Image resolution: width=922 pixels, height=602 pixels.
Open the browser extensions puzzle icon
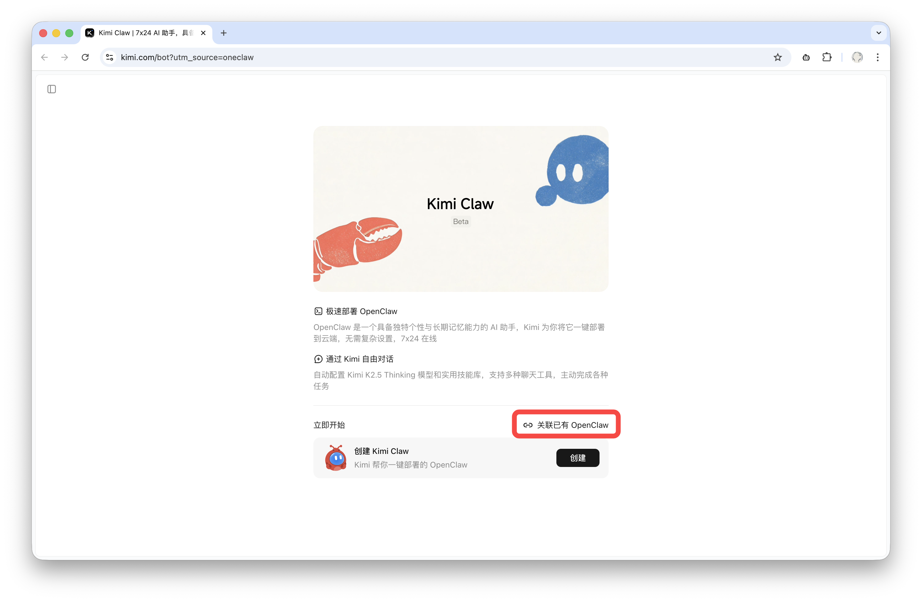827,57
